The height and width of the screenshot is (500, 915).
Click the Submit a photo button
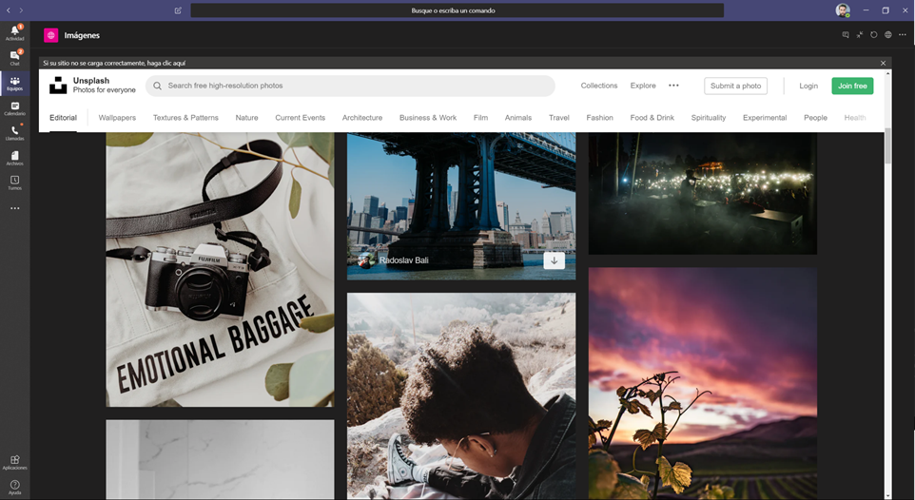[x=735, y=86]
